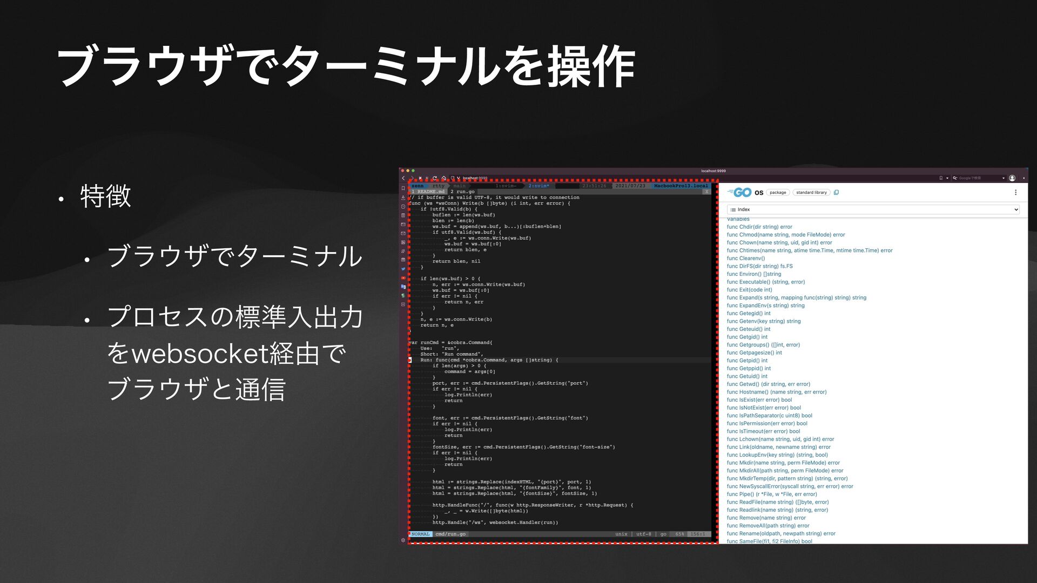Click copy path icon beside standard library
This screenshot has width=1037, height=583.
coord(836,192)
